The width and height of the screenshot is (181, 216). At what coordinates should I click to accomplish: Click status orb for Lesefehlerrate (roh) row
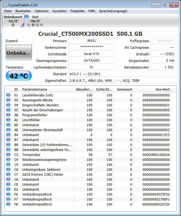(x=8, y=95)
